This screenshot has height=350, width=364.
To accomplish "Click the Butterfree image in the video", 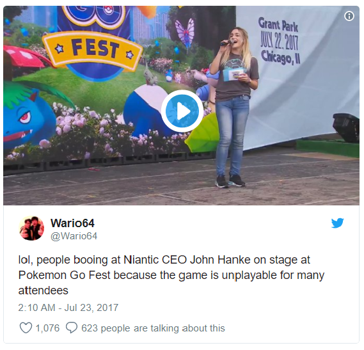I will pyautogui.click(x=185, y=33).
